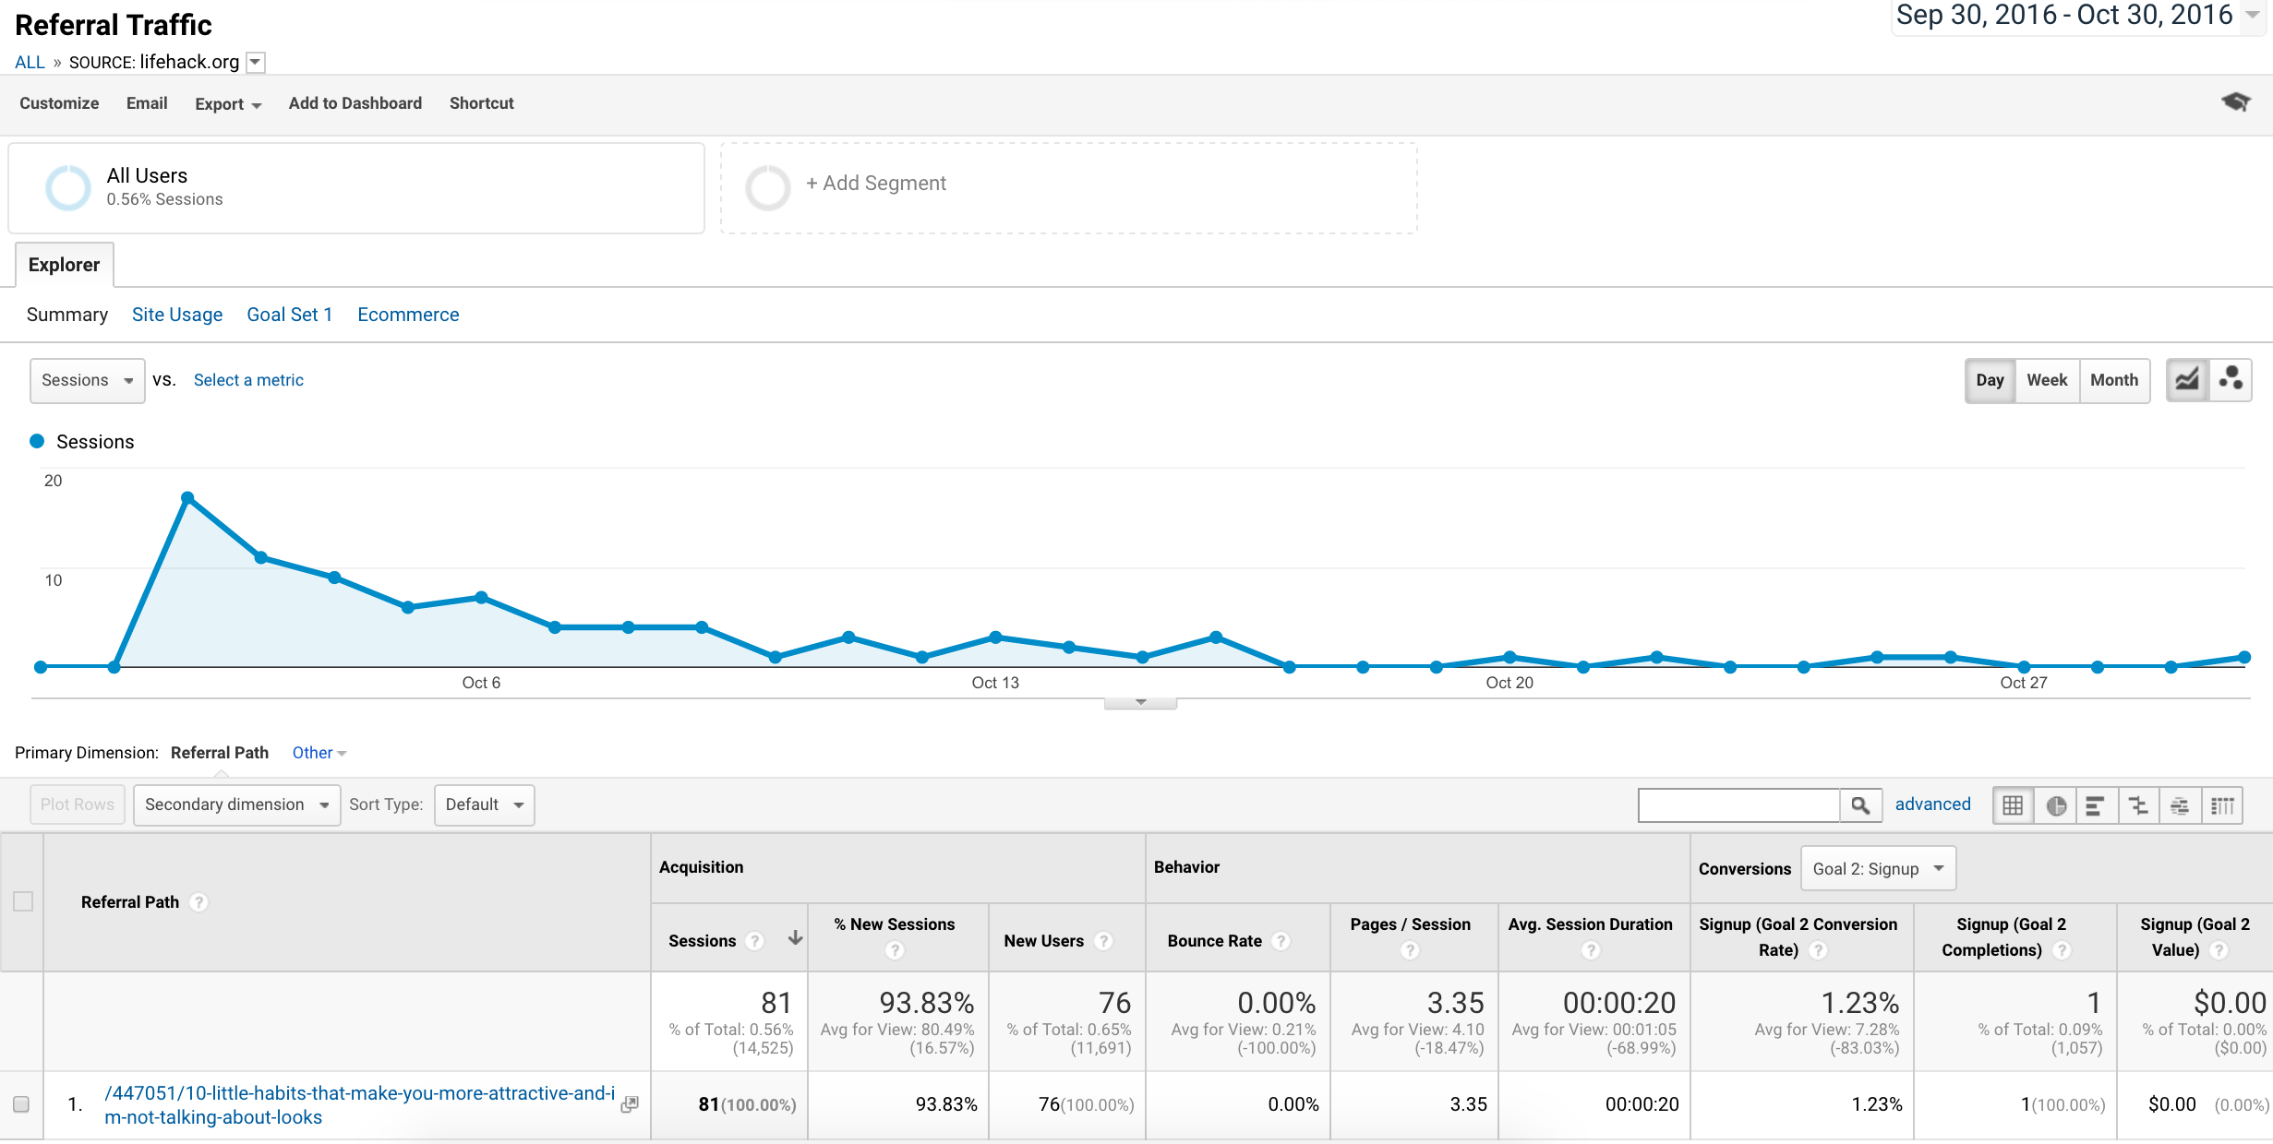
Task: Switch to performance bar view
Action: tap(2096, 805)
